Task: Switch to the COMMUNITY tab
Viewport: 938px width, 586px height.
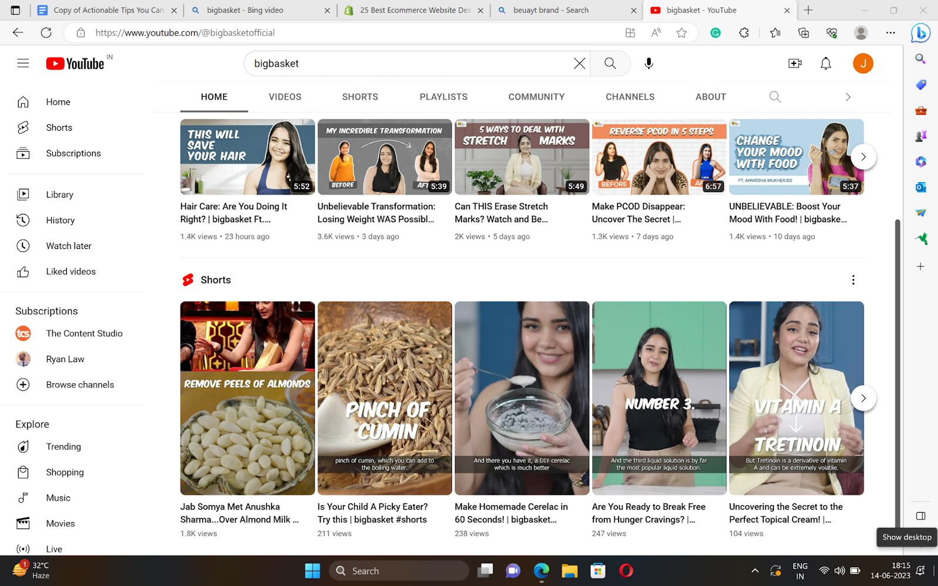Action: pos(536,97)
